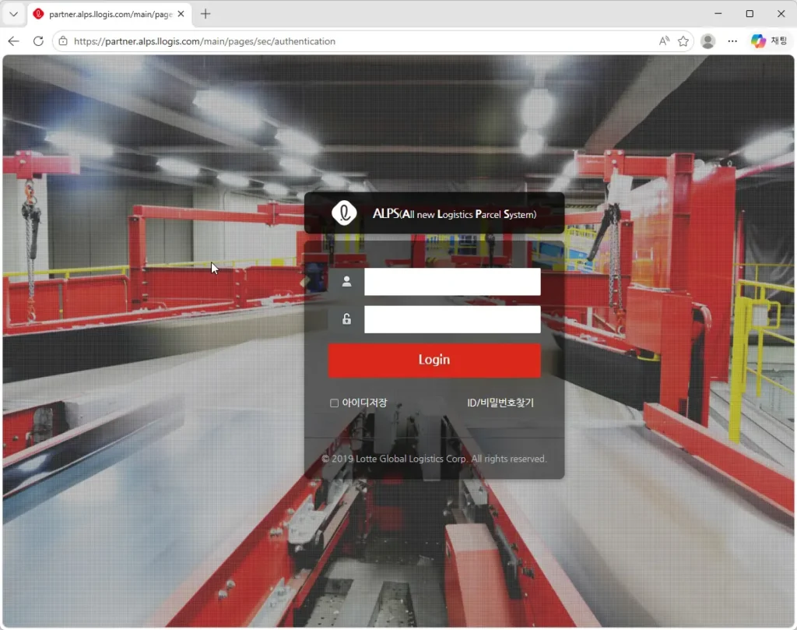View site information lock icon
The height and width of the screenshot is (630, 797).
point(63,41)
